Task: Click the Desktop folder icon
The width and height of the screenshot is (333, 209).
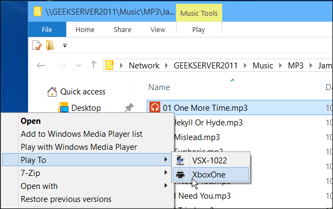Action: (x=64, y=107)
